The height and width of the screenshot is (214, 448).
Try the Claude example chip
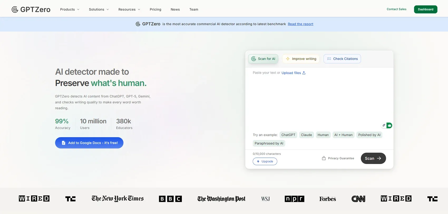click(306, 135)
